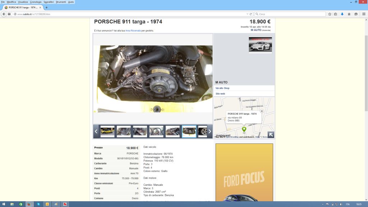Click the 'Colore esterno: Giallo' text
The image size is (368, 207).
coord(155,171)
